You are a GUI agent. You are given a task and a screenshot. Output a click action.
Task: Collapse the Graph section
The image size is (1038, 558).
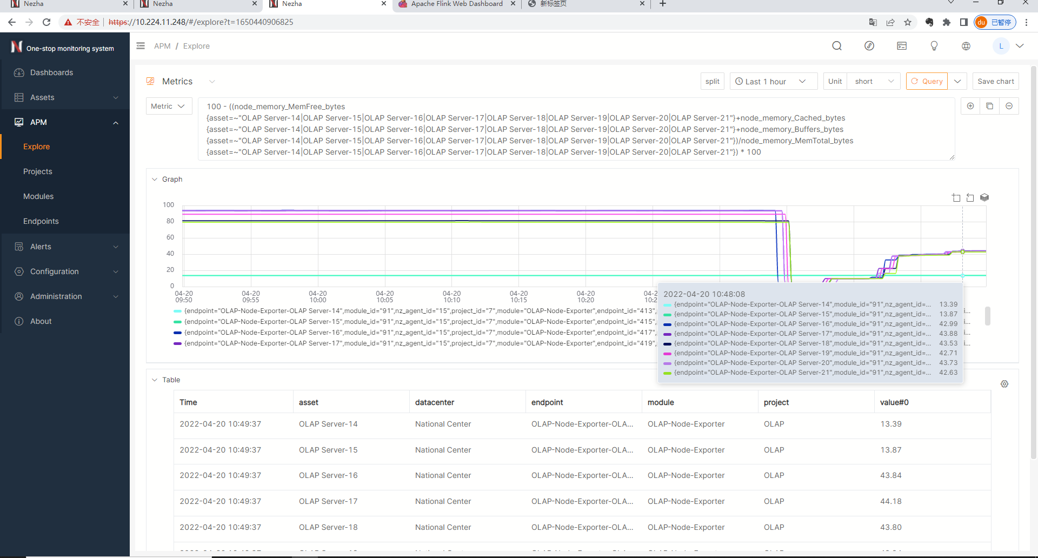pos(155,180)
